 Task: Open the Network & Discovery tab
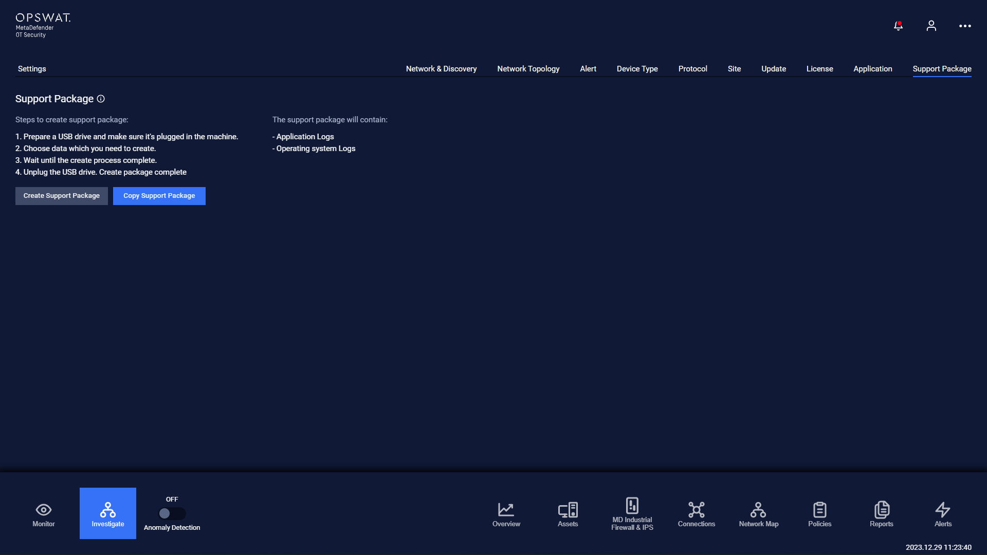click(441, 69)
